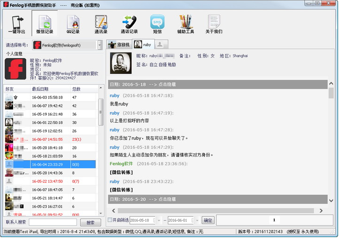Expand the account selection dropdown
This screenshot has height=238, width=339.
tap(100, 45)
